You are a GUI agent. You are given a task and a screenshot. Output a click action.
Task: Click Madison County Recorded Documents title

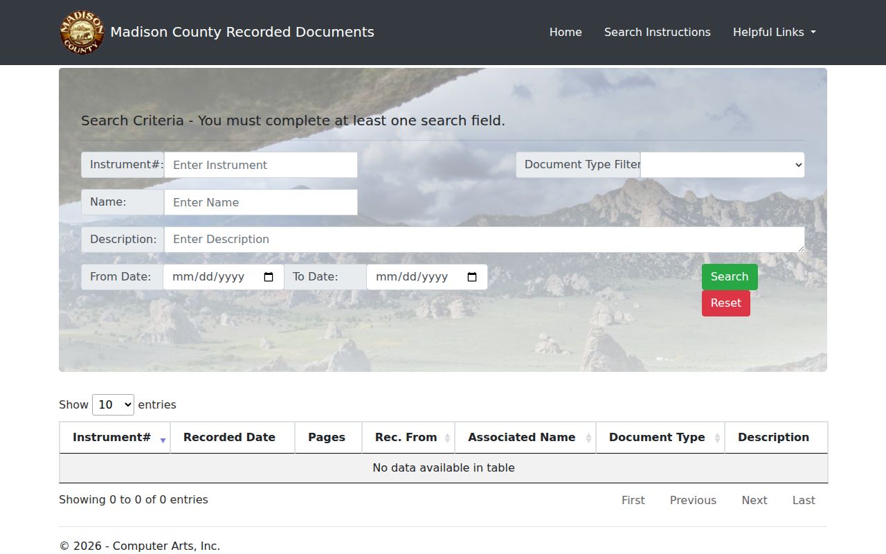(x=242, y=32)
